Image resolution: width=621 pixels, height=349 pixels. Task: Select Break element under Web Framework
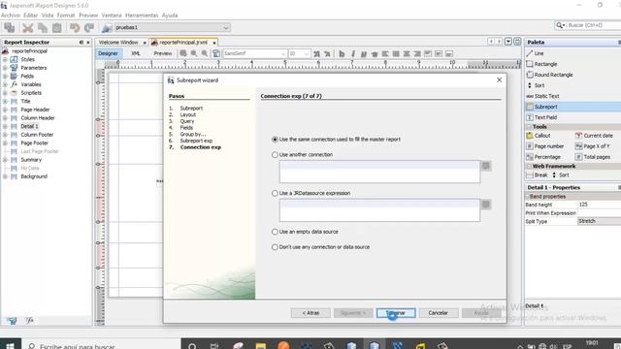click(537, 174)
